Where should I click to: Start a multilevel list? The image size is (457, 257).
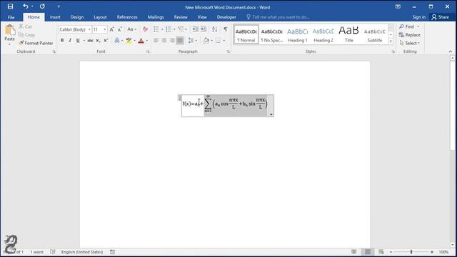click(181, 29)
